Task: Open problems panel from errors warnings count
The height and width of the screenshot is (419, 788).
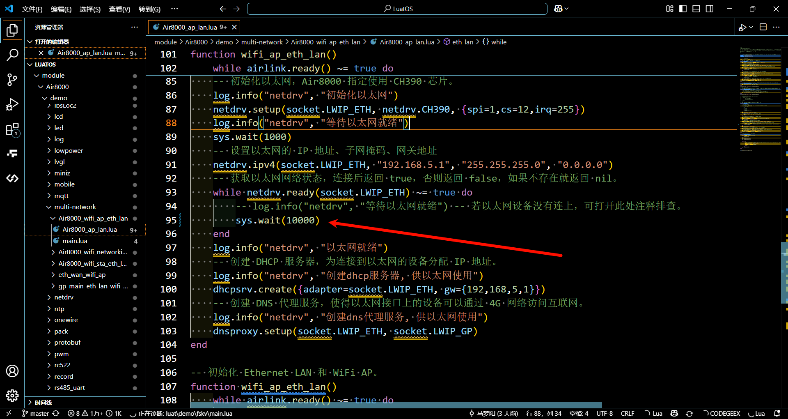Action: click(x=95, y=413)
